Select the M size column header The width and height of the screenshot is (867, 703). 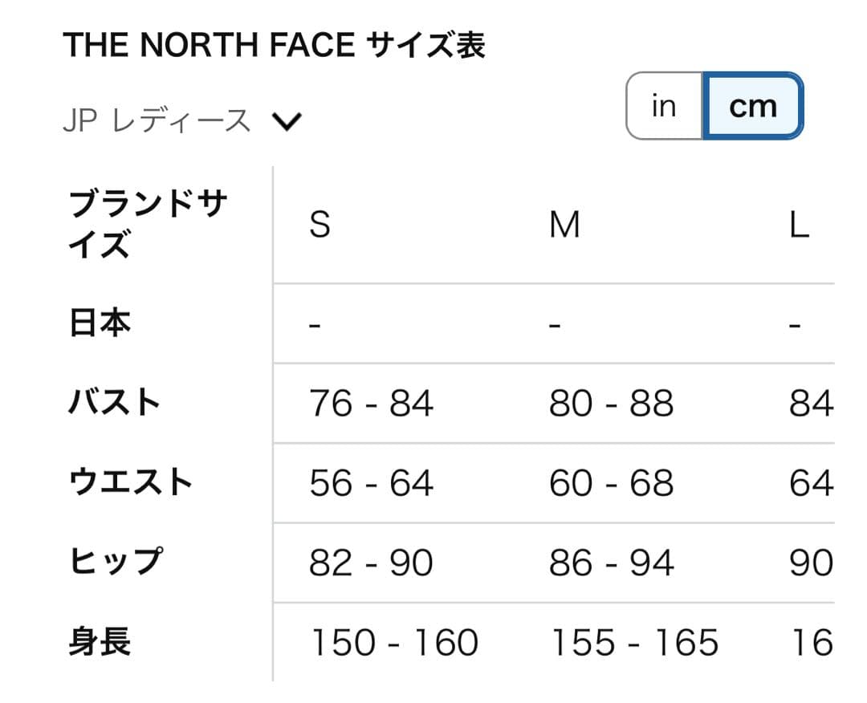(x=565, y=226)
